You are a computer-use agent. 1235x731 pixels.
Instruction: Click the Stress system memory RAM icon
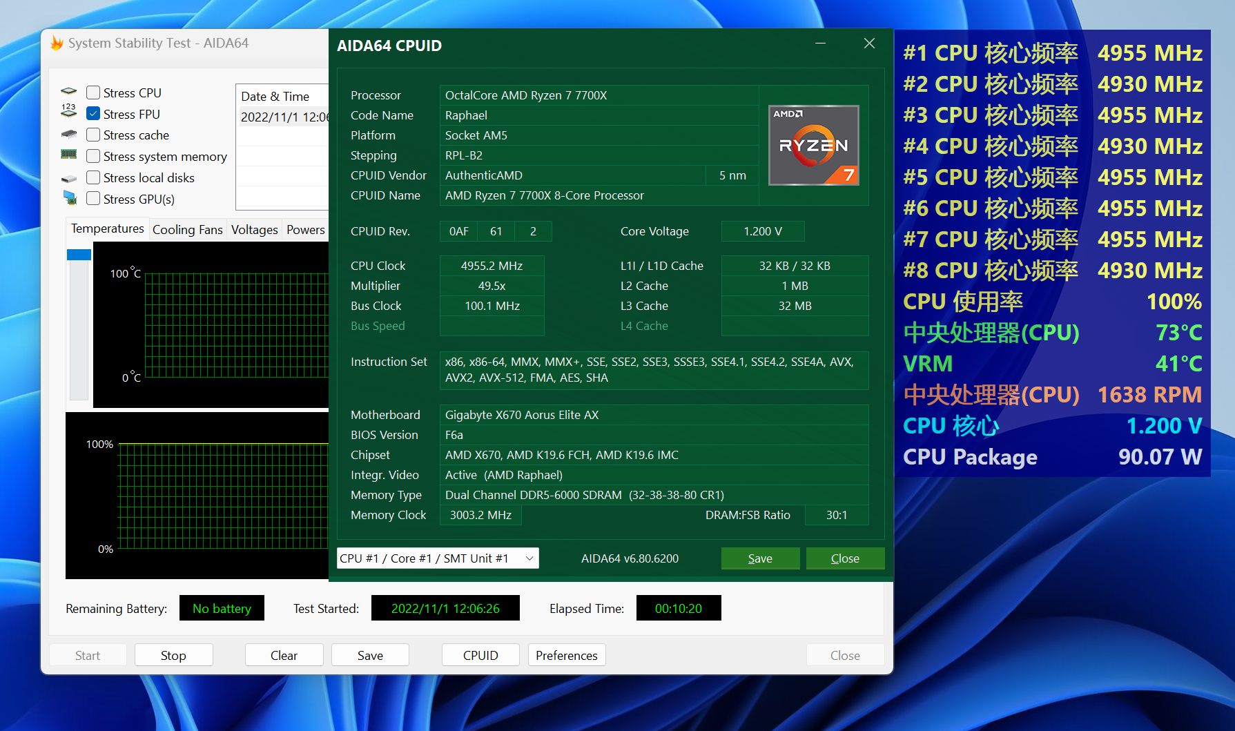69,155
